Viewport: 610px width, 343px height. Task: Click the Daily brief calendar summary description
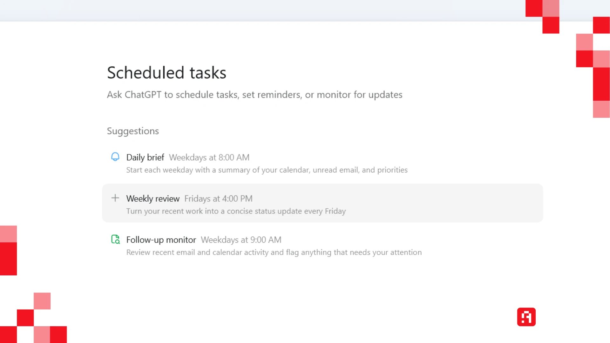pos(267,170)
